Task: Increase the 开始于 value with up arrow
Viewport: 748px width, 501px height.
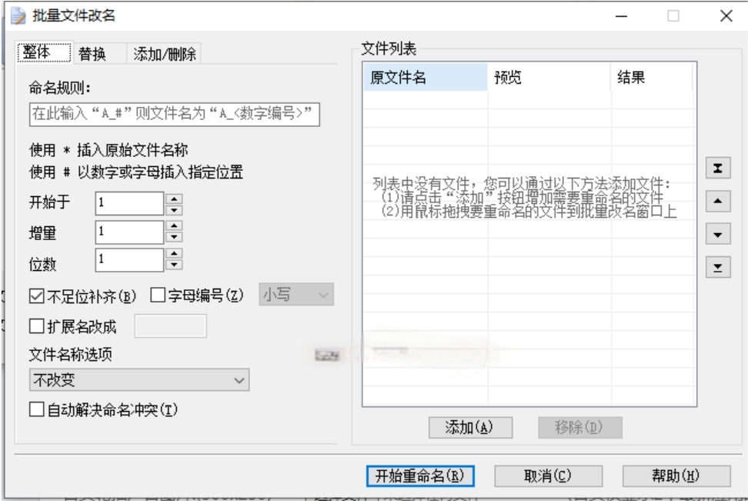Action: (175, 199)
